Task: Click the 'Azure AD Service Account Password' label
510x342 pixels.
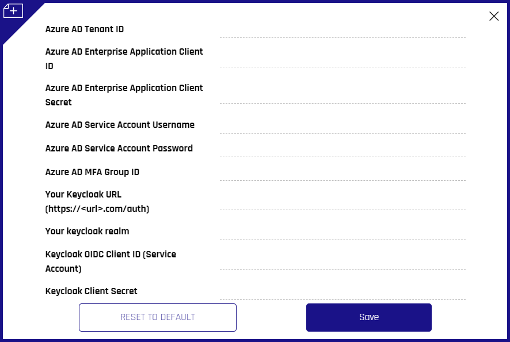Action: (x=119, y=149)
